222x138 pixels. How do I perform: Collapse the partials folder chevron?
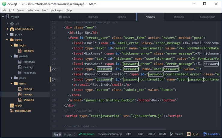[11, 56]
